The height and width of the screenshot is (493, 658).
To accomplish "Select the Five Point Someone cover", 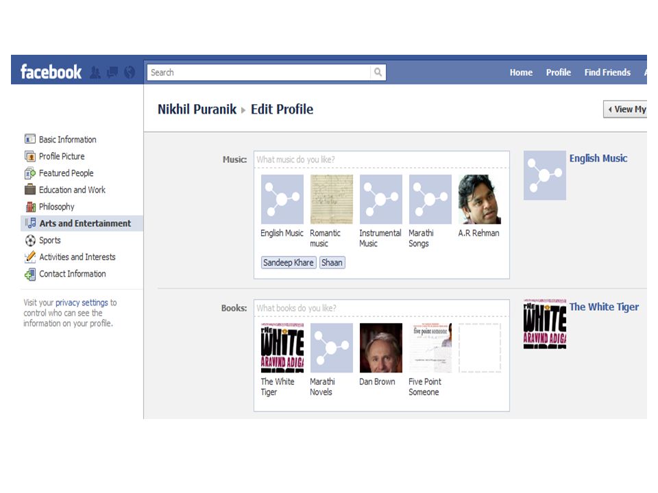I will (x=430, y=348).
